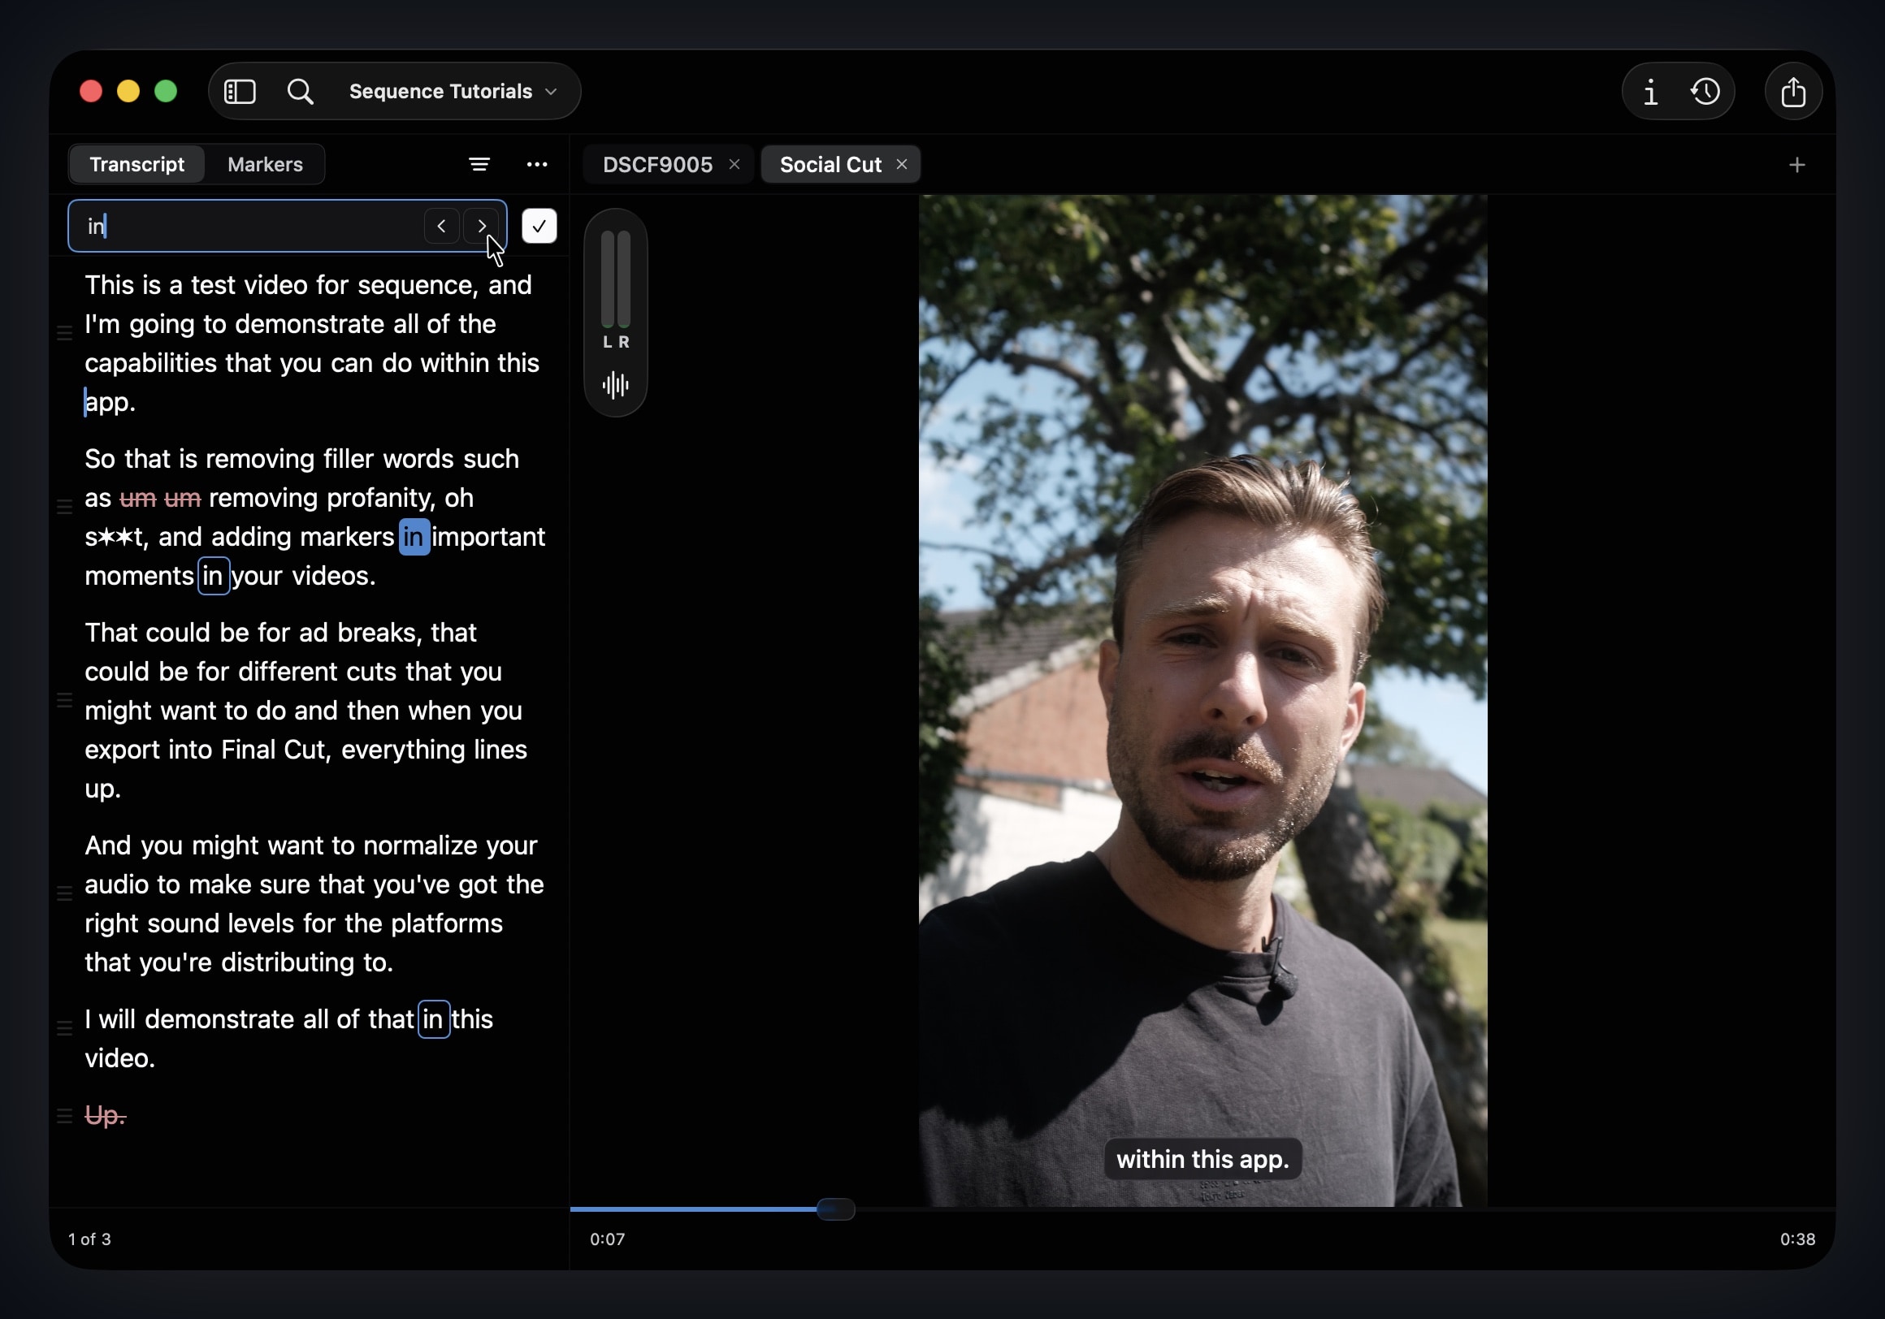Click the share export icon

click(1793, 91)
